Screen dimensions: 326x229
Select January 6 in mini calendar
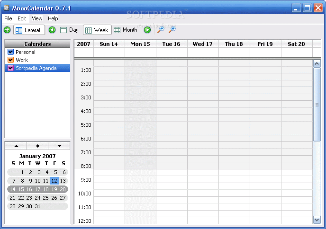pyautogui.click(x=64, y=172)
